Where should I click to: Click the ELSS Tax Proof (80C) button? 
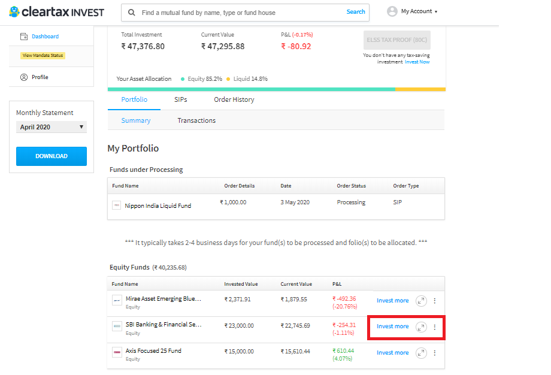coord(396,40)
